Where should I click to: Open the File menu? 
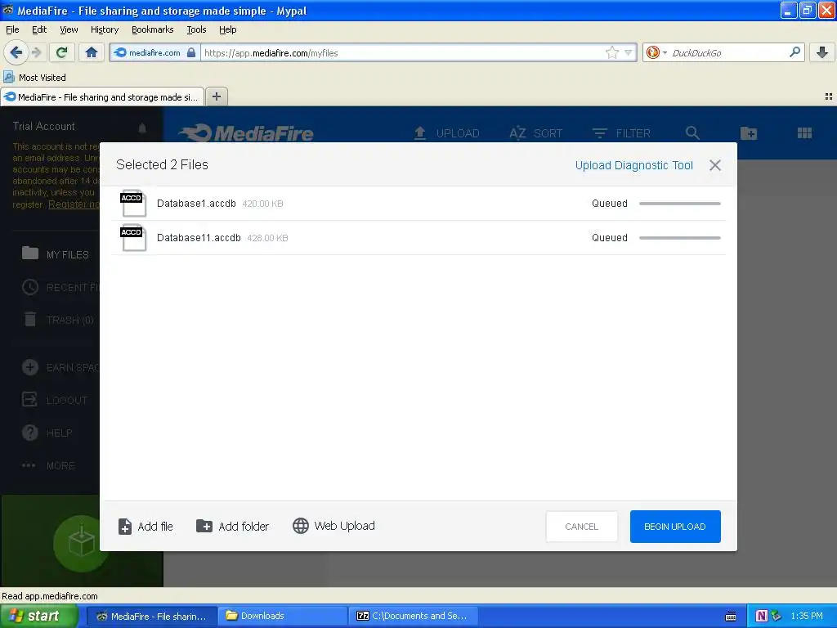pos(12,29)
